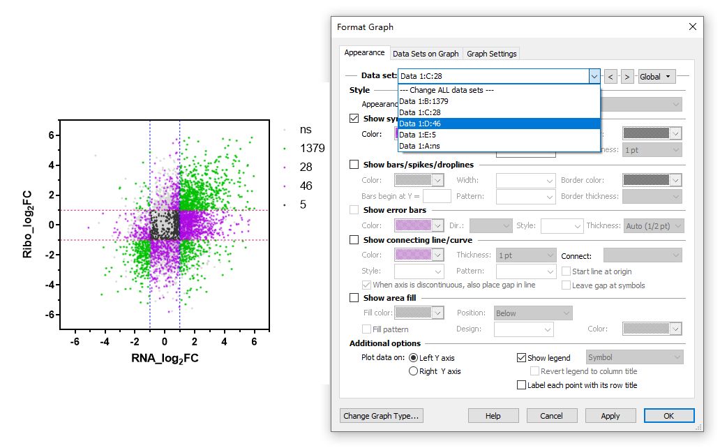Select Data 1:B:1379 from the list
Viewport: 720px width, 448px height.
point(499,101)
